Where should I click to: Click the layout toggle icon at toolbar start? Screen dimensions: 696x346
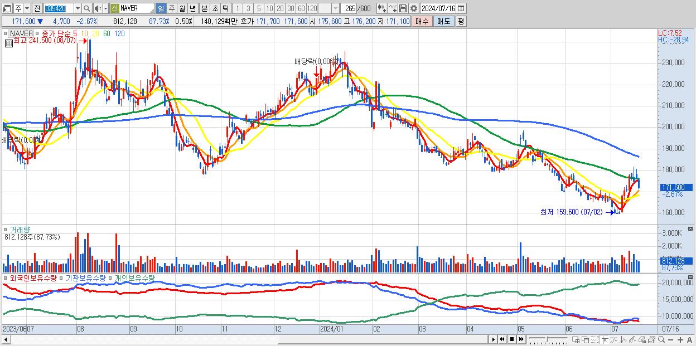tap(7, 9)
